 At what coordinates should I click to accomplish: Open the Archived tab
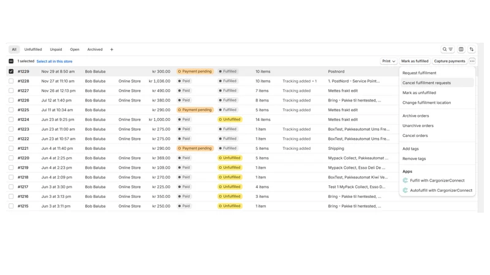(95, 50)
